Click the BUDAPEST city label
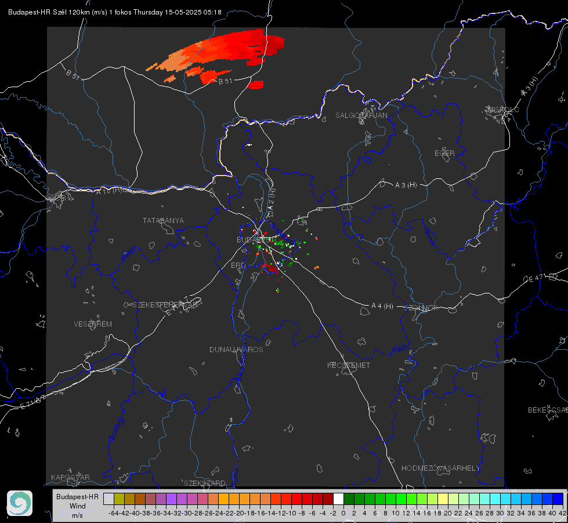The width and height of the screenshot is (568, 523). point(254,239)
